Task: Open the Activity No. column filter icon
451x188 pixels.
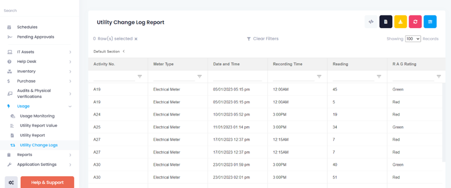Action: tap(140, 77)
